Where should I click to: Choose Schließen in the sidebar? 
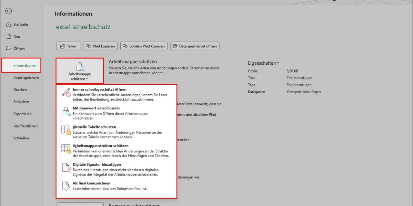click(21, 138)
